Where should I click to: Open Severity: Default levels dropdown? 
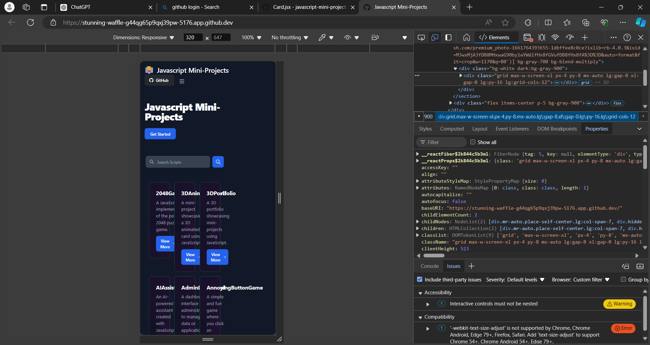515,280
